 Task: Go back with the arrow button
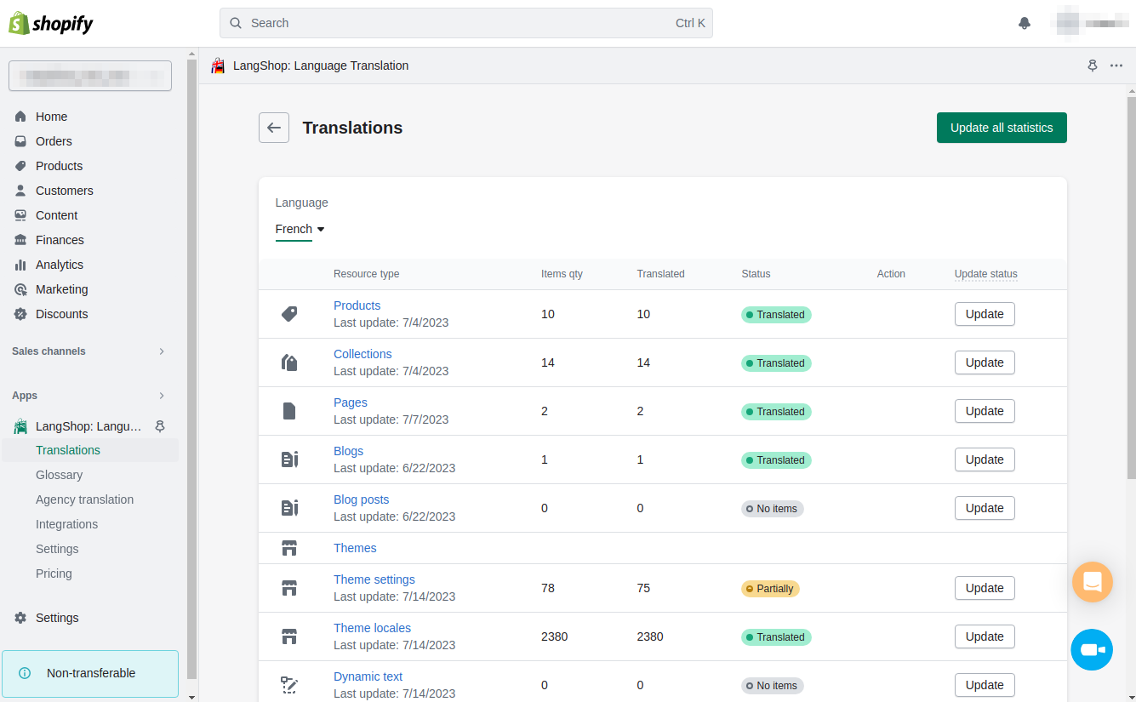pyautogui.click(x=274, y=128)
